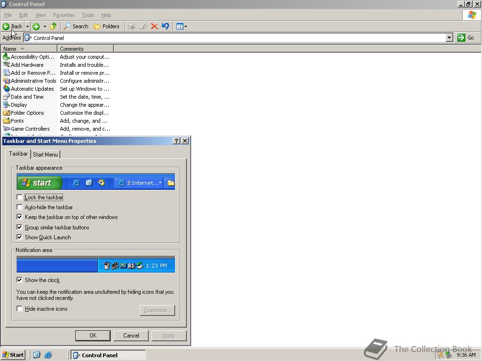Image resolution: width=482 pixels, height=361 pixels.
Task: Select Add or Remove Programs icon
Action: click(x=7, y=73)
